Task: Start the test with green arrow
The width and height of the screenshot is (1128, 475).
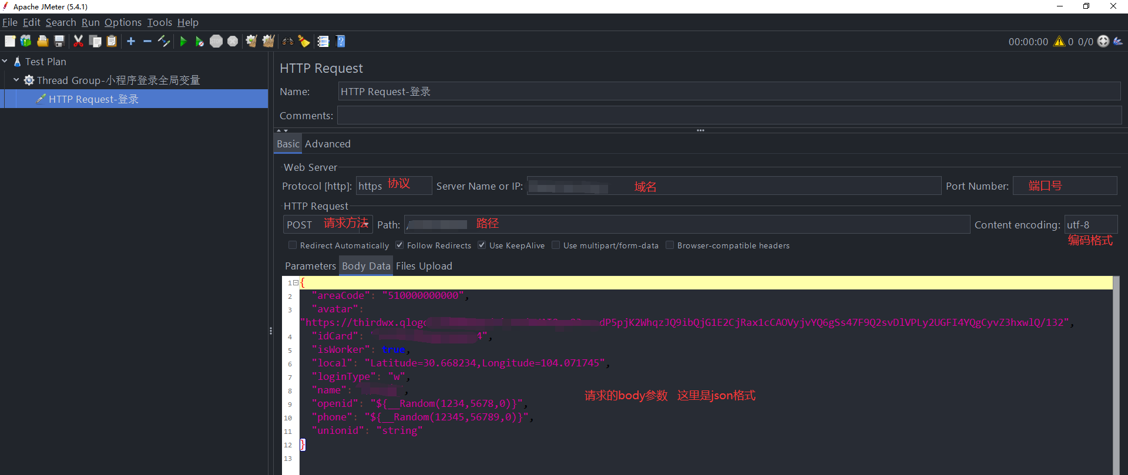Action: (x=183, y=41)
